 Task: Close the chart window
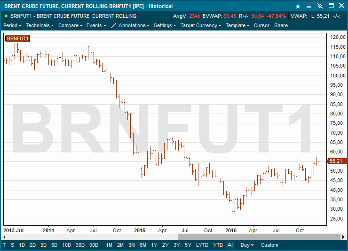341,6
